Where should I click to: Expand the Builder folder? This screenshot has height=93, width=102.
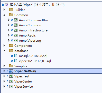[4, 10]
